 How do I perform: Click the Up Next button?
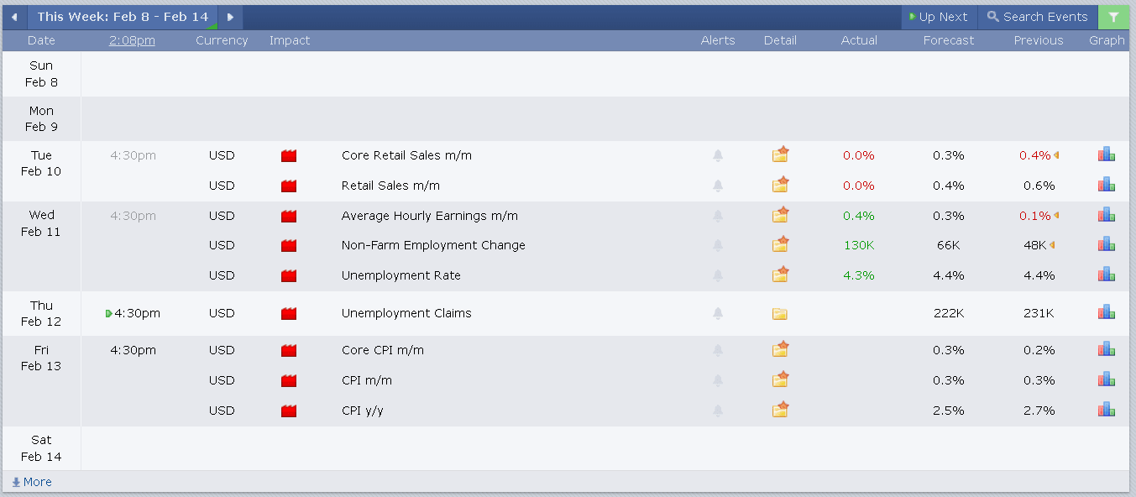939,17
